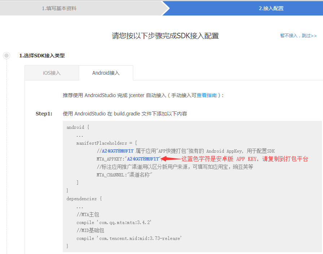Click the blue AppKey in the MTA_APPKEY line
The width and height of the screenshot is (323, 254).
tap(143, 159)
